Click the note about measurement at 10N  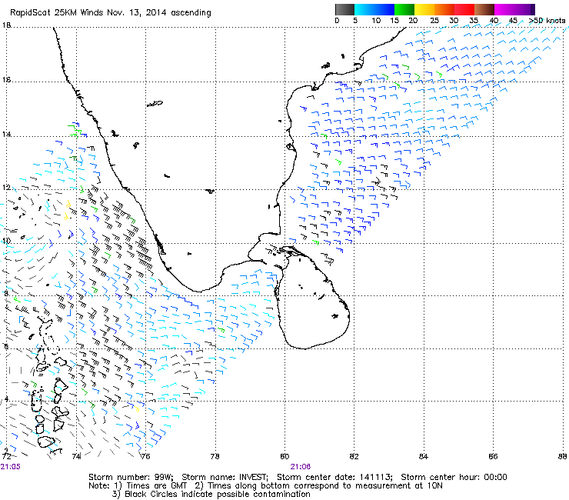[x=324, y=486]
